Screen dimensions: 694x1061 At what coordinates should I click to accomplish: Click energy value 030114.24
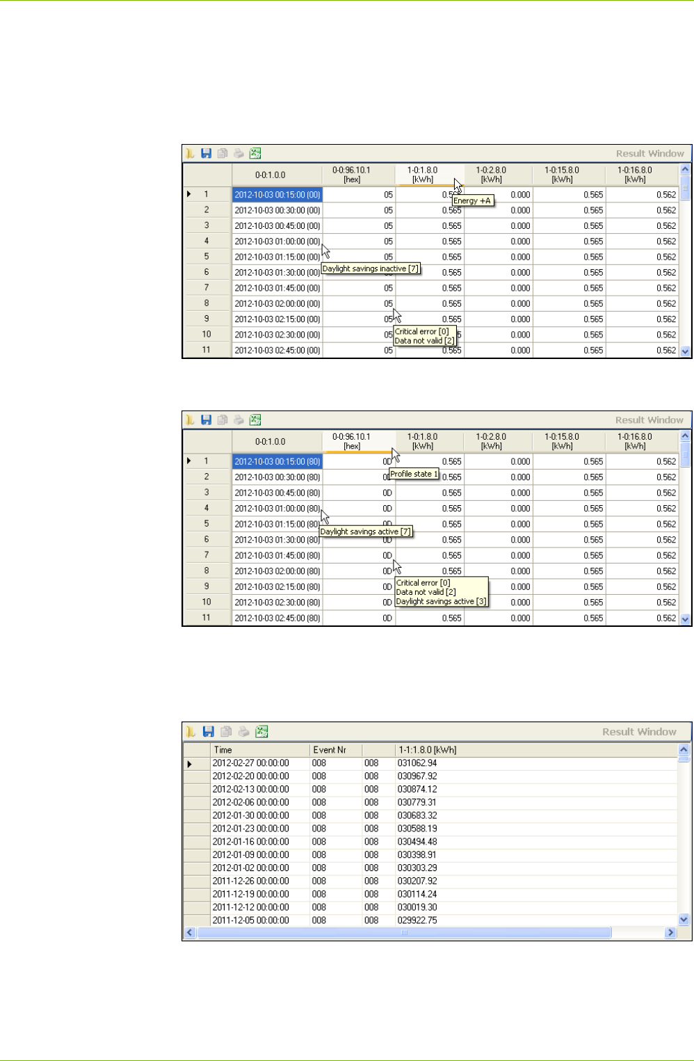point(417,894)
